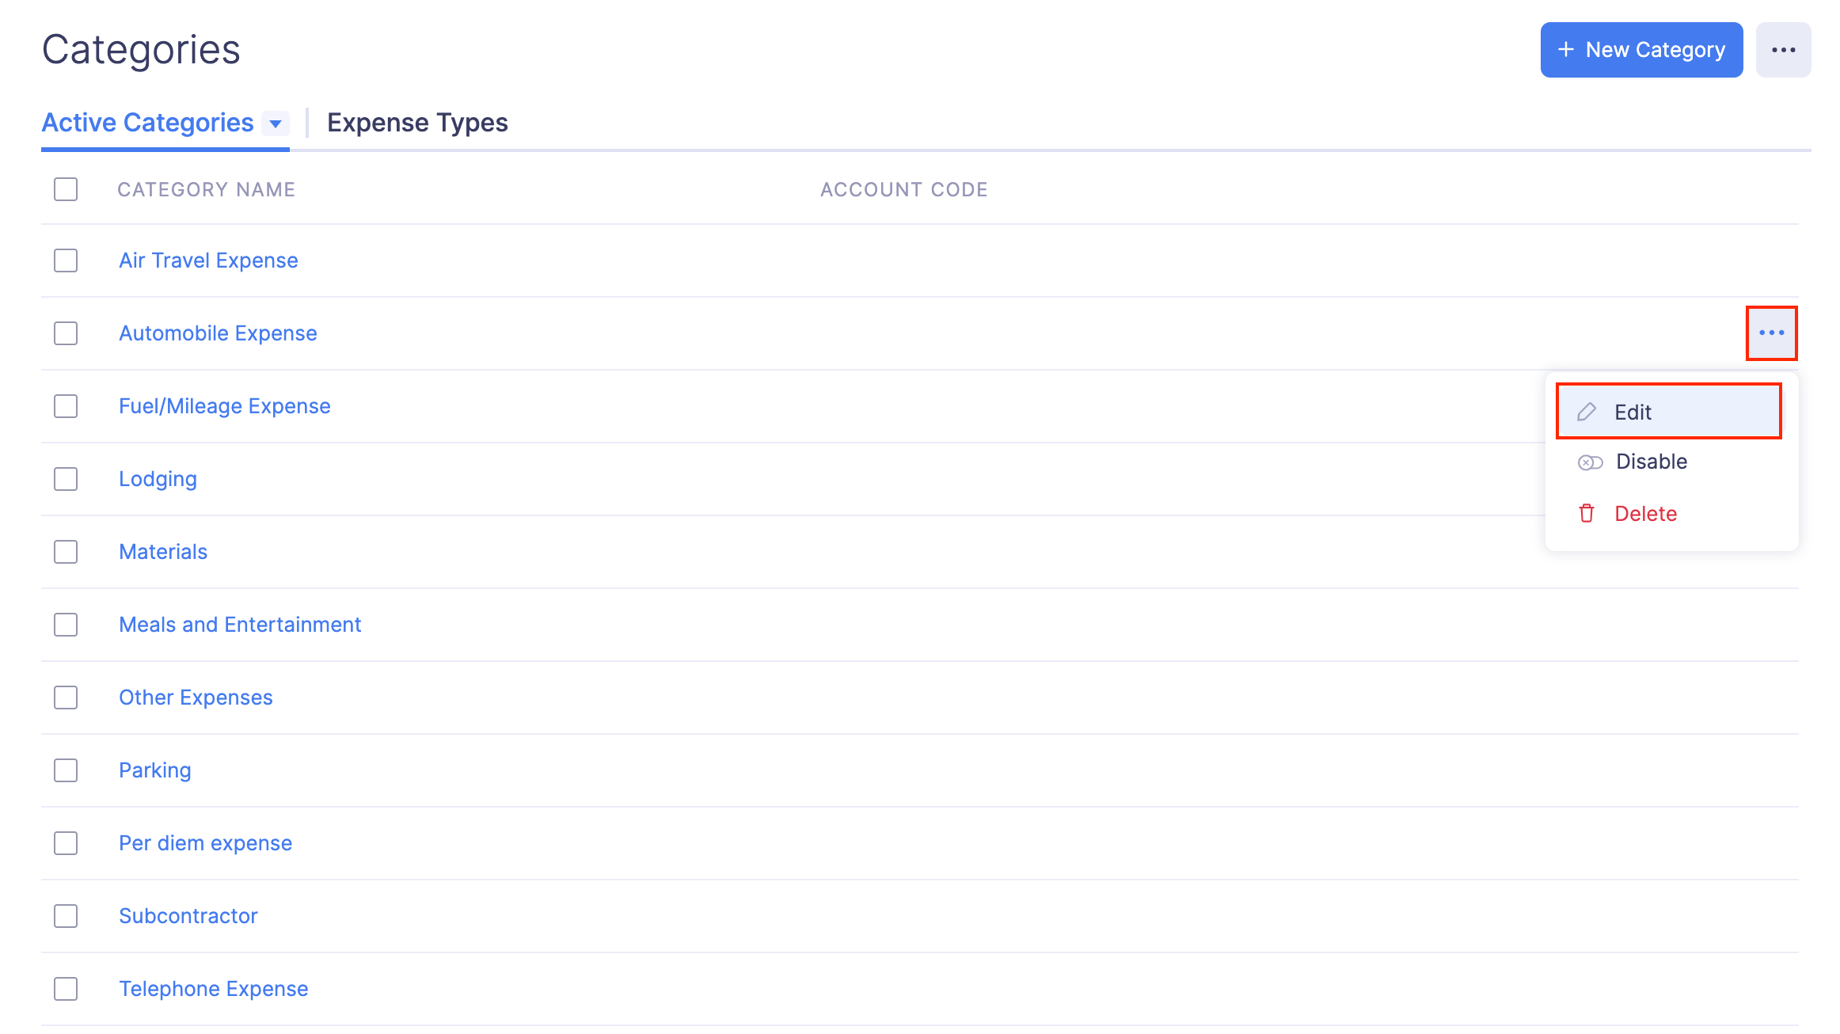
Task: Sort by Category Name column header
Action: pos(206,189)
